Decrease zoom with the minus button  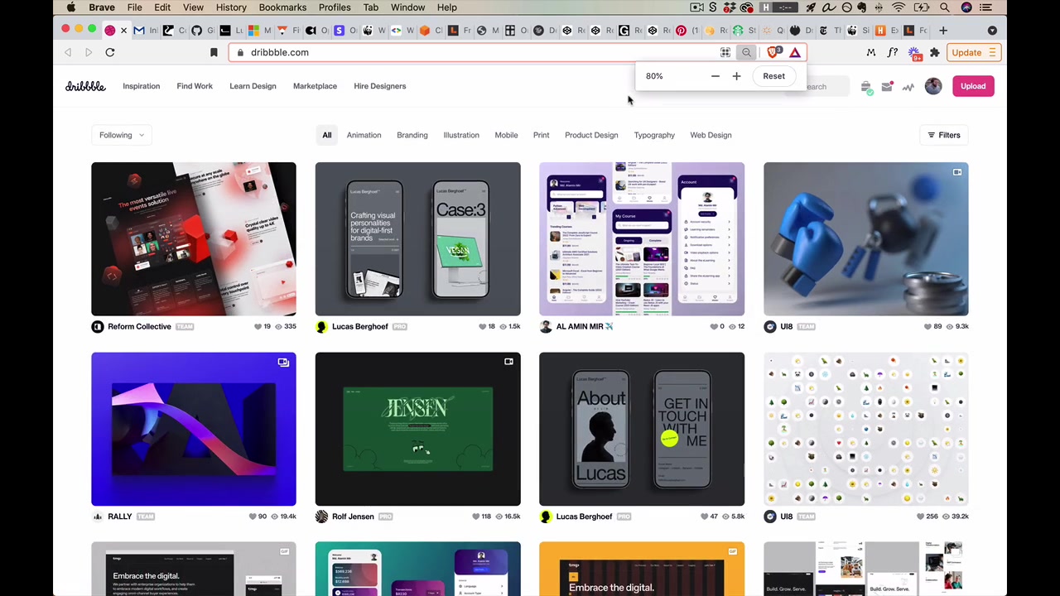coord(715,76)
